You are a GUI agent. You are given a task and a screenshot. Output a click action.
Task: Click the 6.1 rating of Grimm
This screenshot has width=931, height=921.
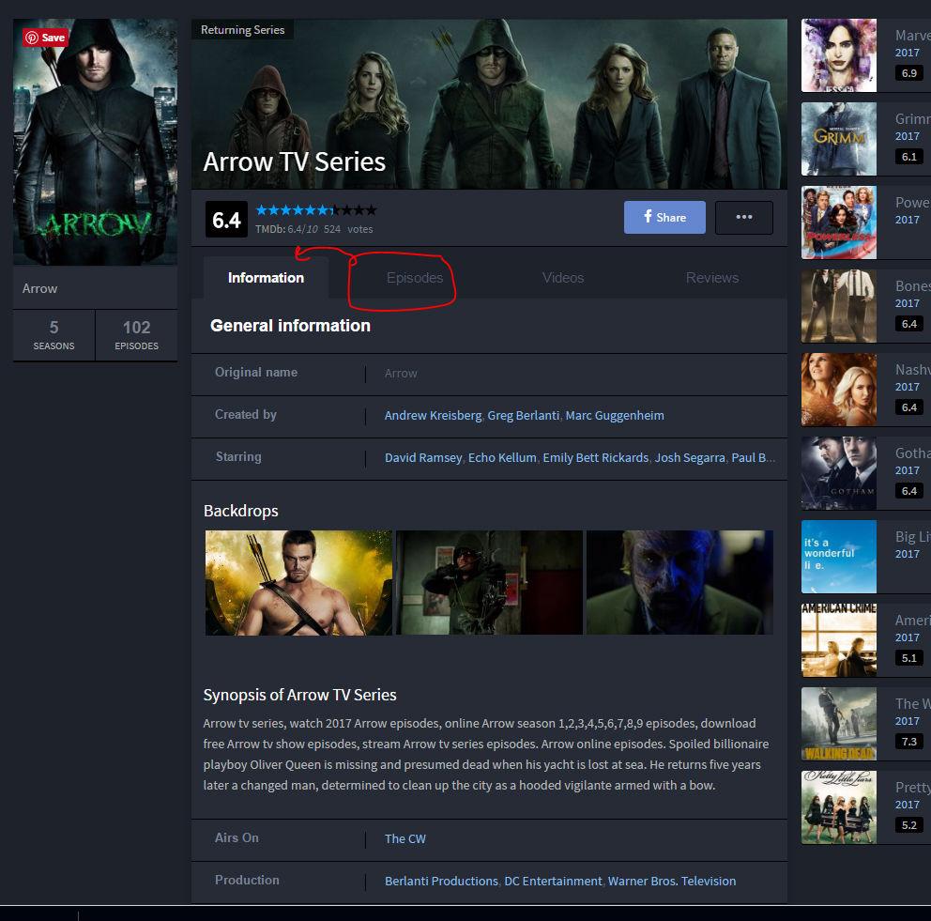pyautogui.click(x=909, y=157)
